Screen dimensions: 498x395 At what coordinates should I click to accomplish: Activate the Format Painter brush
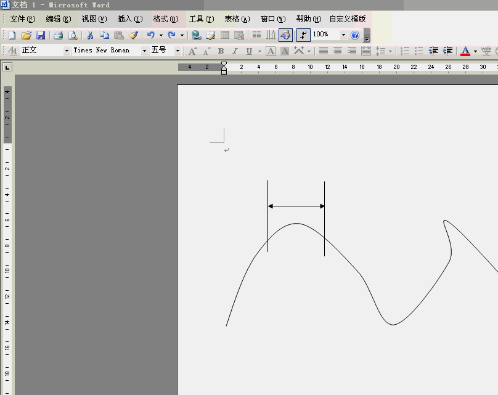click(133, 35)
